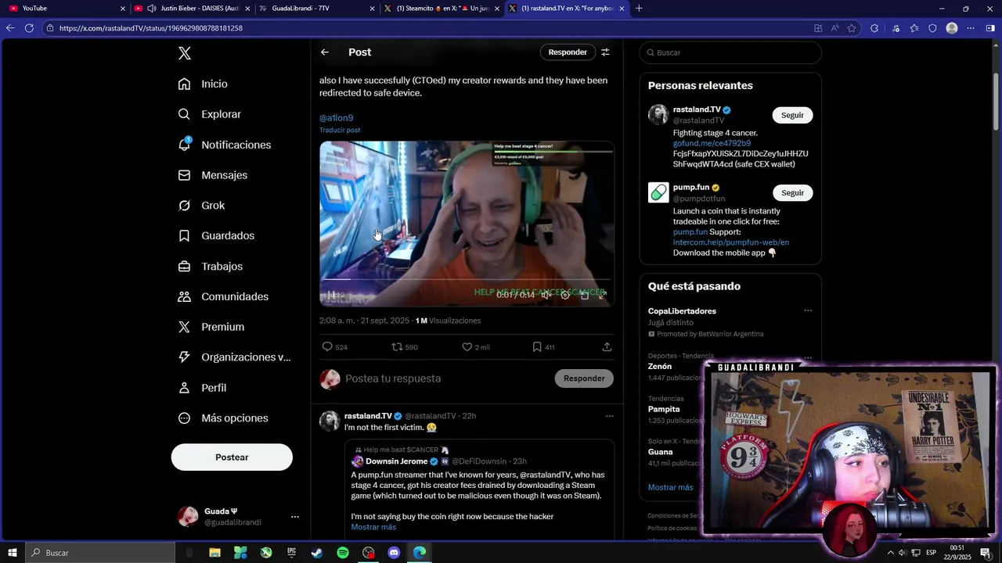This screenshot has height=563, width=1002.
Task: Open Explorar in the X sidebar
Action: coord(210,114)
